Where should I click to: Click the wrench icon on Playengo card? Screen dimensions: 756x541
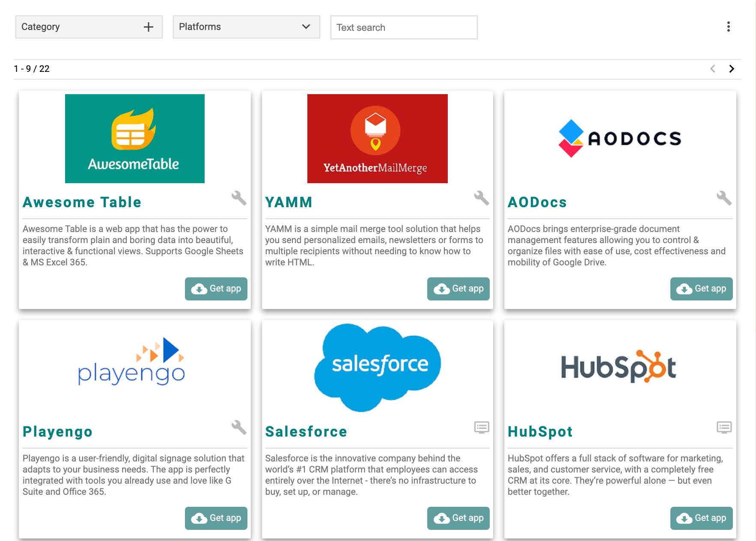pos(239,428)
